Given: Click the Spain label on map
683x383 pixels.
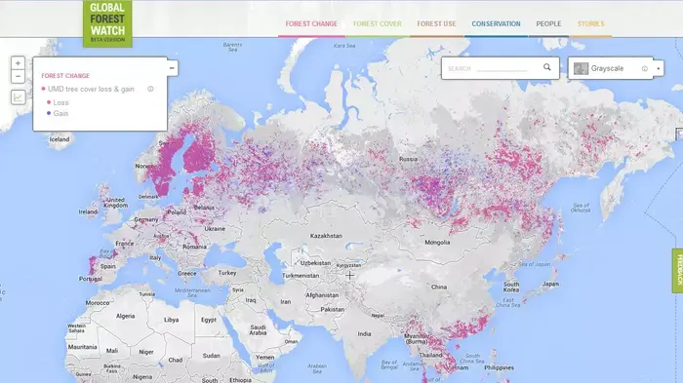Looking at the screenshot, I should point(107,266).
